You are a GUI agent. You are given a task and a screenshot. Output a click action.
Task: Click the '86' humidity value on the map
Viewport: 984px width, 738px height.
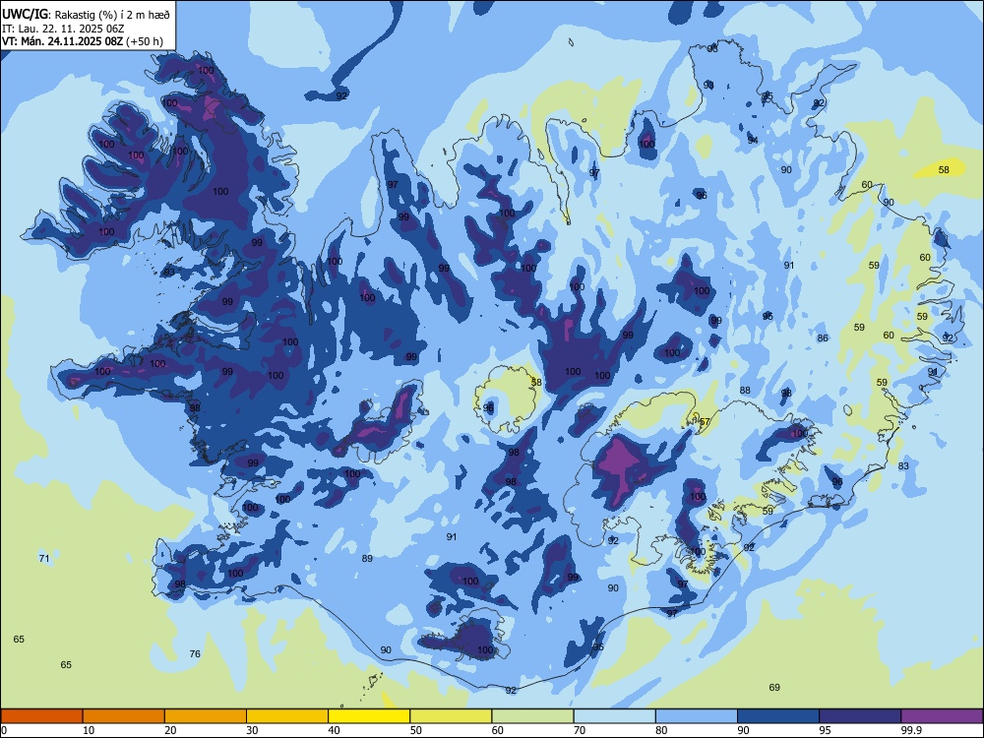tap(823, 338)
